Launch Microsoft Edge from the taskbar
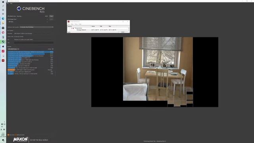The width and height of the screenshot is (254, 143). tap(3, 19)
